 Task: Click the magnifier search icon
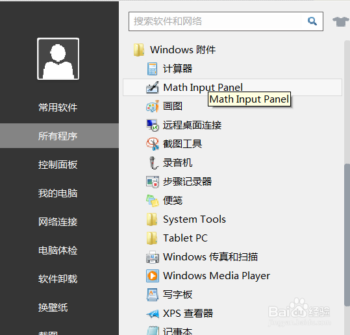(x=312, y=21)
